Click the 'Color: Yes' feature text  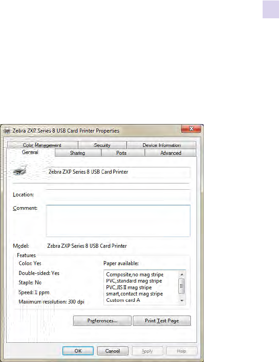(x=30, y=263)
